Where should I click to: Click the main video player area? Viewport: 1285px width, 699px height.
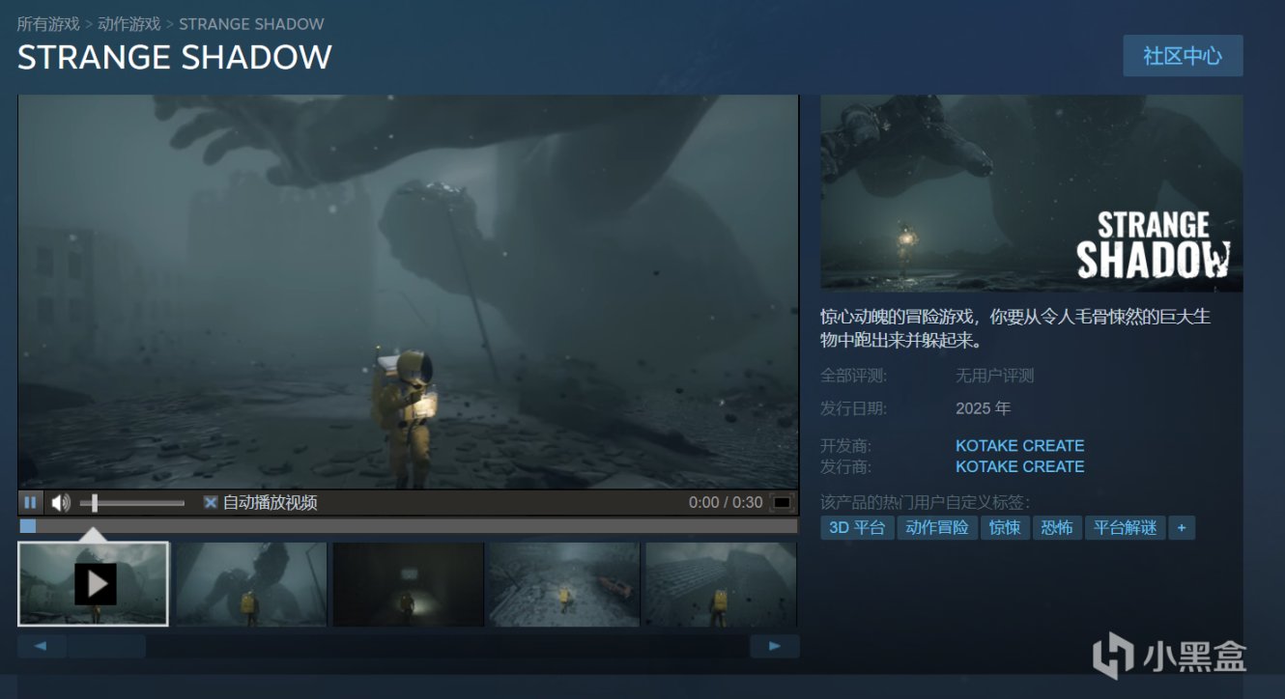(x=408, y=292)
